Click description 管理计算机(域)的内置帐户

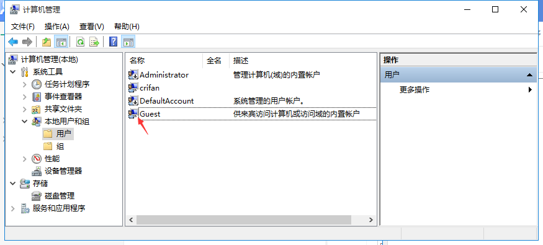pos(276,75)
